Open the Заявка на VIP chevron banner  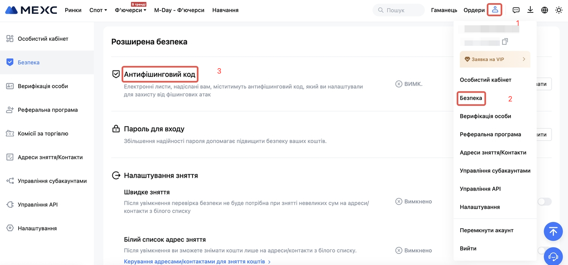pos(495,59)
